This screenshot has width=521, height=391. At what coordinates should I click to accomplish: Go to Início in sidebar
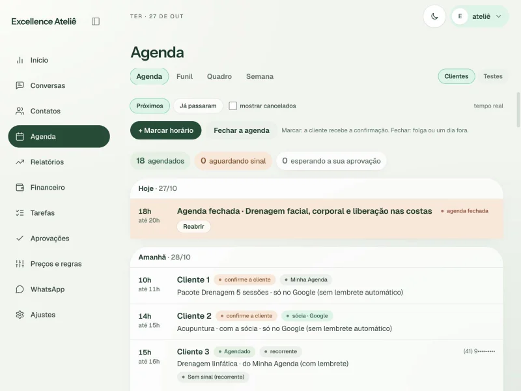click(x=59, y=60)
